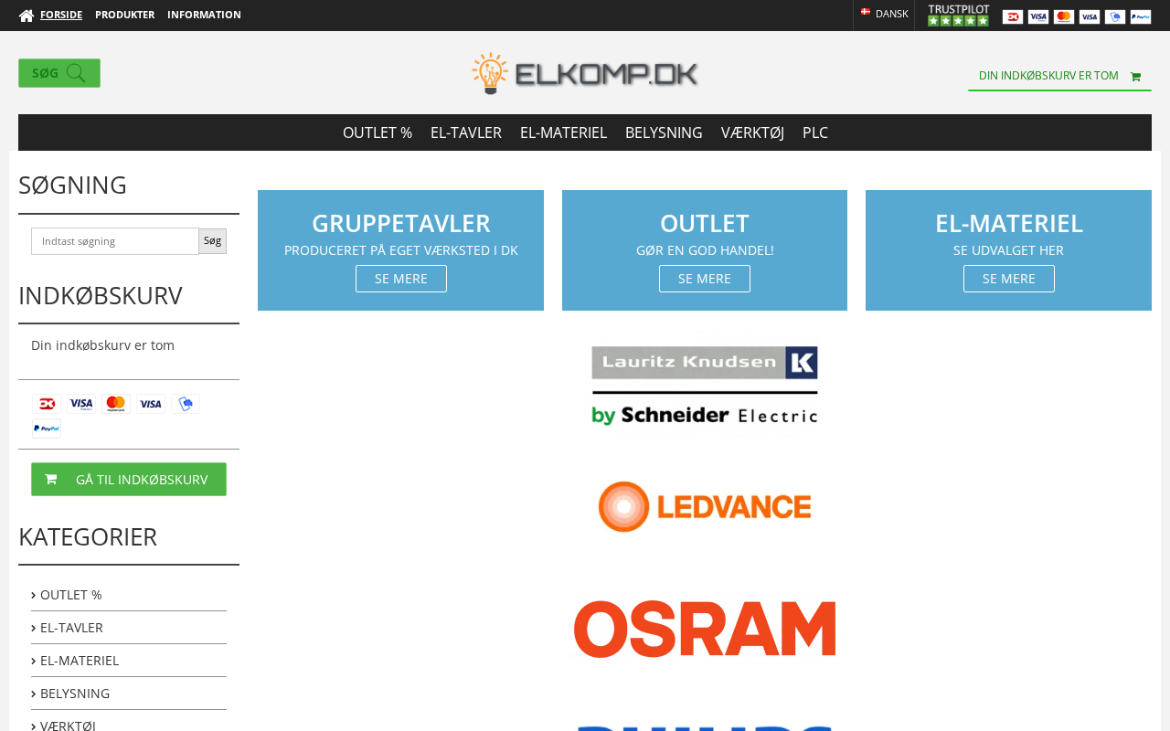Open the Forside menu item
1170x731 pixels.
61,15
